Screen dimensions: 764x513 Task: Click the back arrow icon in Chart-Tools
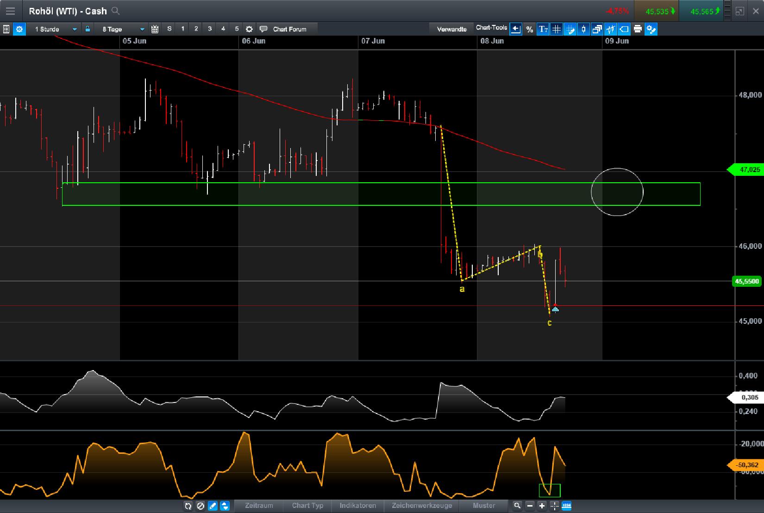[x=515, y=29]
